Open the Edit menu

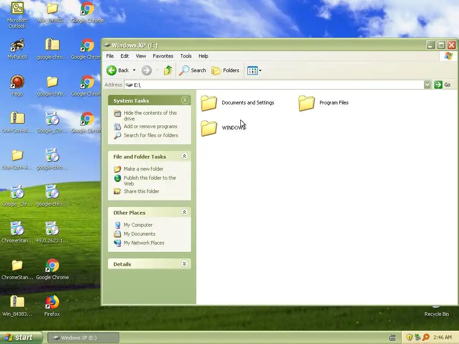point(125,56)
